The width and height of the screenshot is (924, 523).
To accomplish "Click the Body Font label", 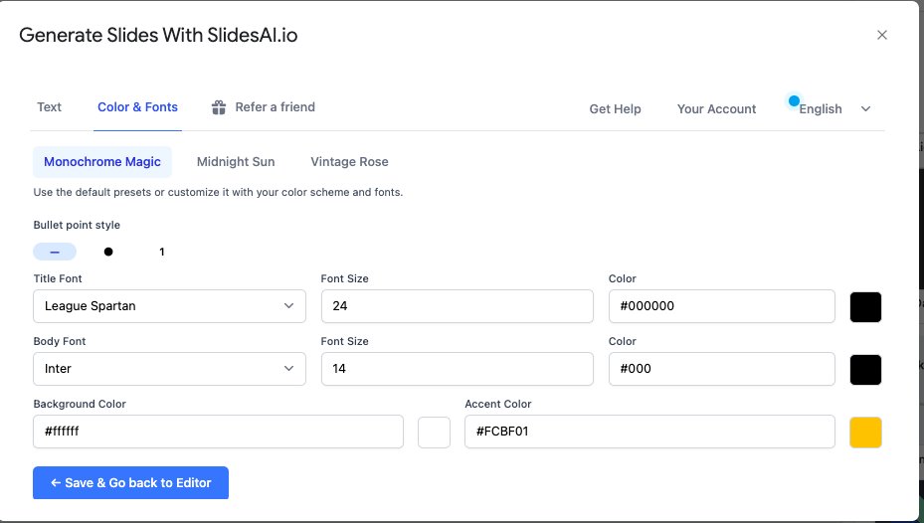I will tap(60, 341).
